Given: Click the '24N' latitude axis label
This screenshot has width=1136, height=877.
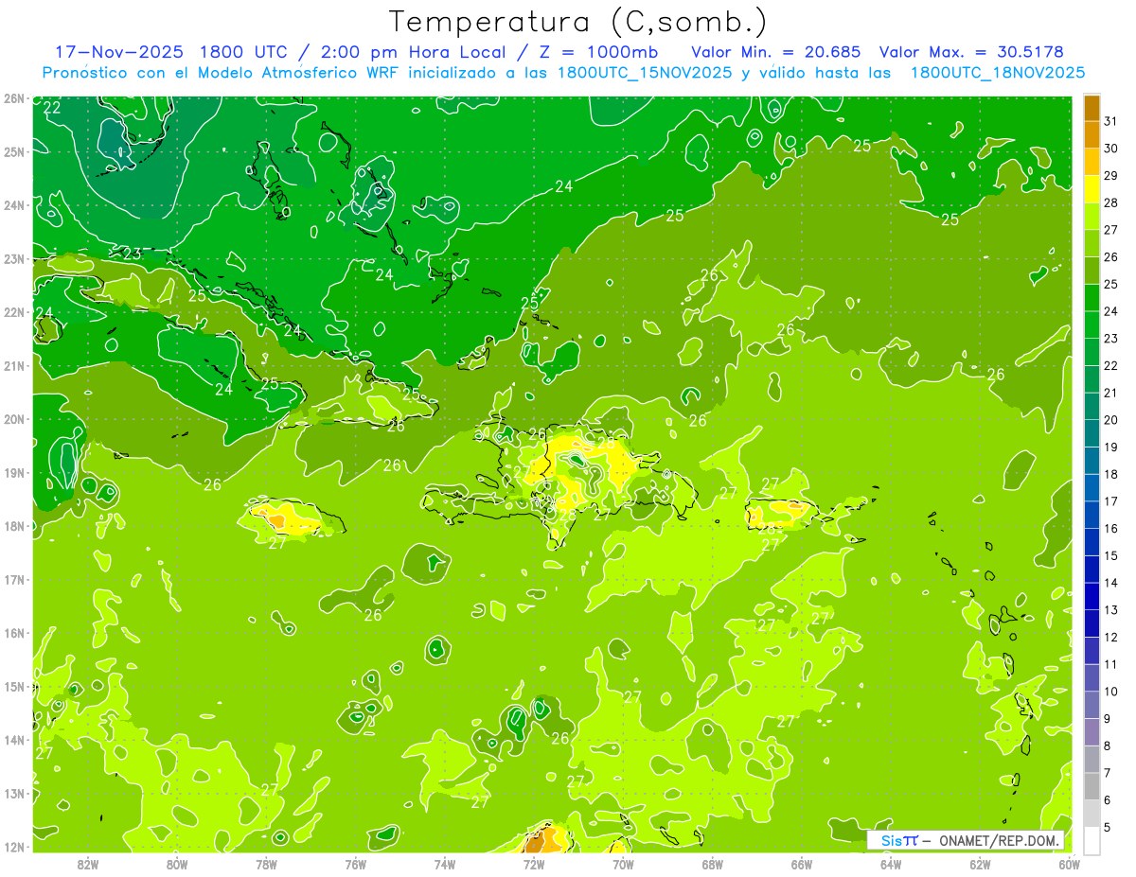Looking at the screenshot, I should tap(14, 205).
